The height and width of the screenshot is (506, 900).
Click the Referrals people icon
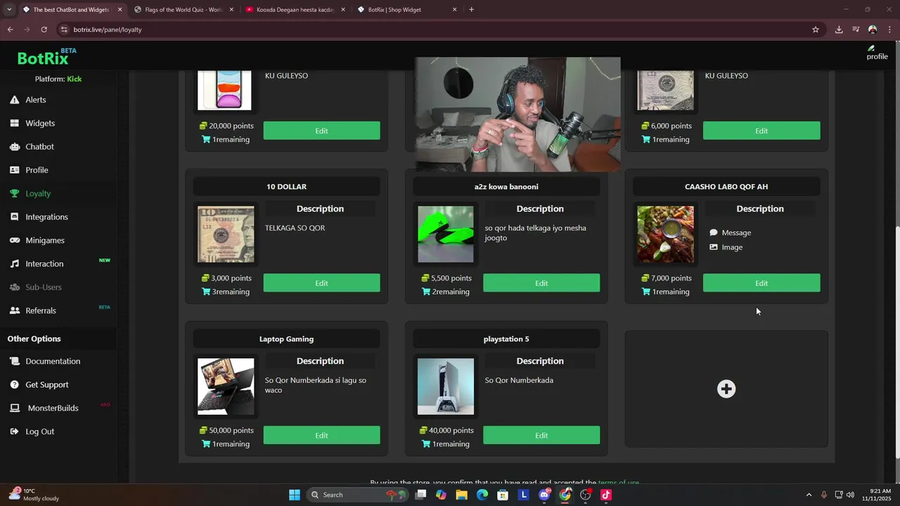pos(14,311)
